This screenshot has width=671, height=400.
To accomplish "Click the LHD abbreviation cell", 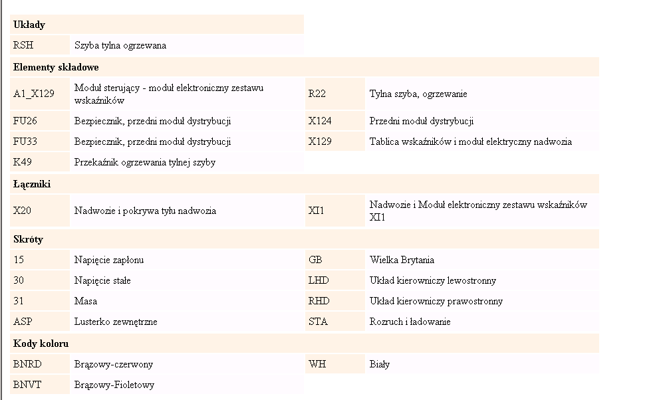I will (319, 280).
